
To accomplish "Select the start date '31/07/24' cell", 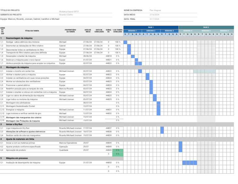I will pyautogui.click(x=87, y=163).
